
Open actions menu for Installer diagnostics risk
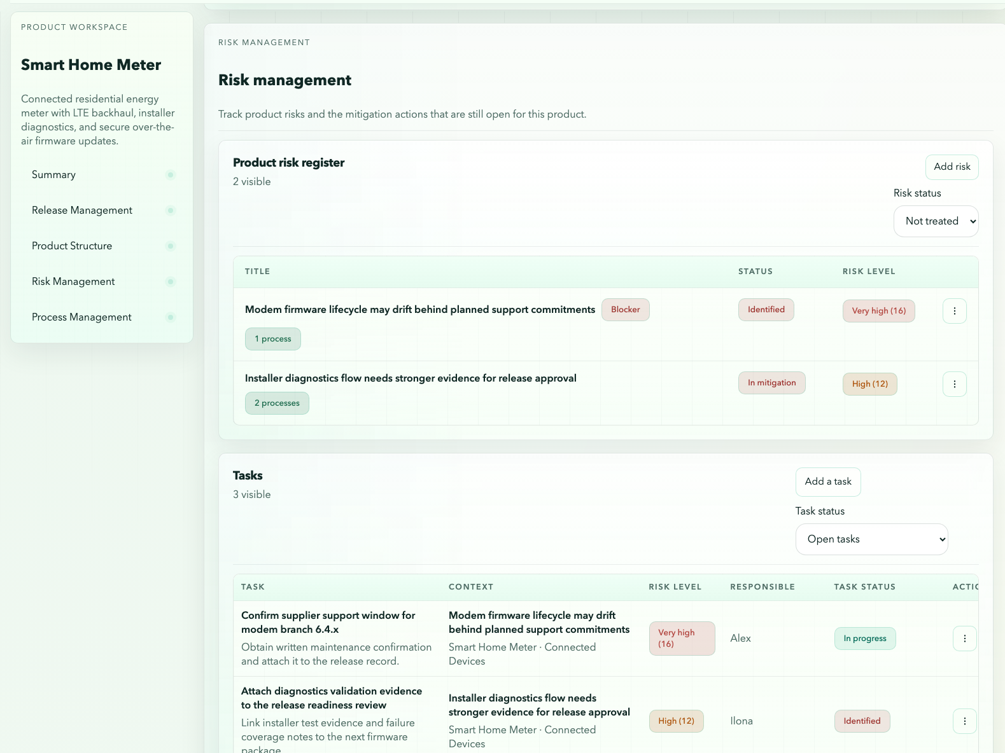[954, 384]
